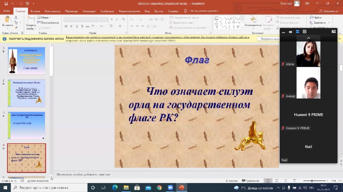Viewport: 343px width, 192px height.
Task: Toggle bold (Ж) formatting
Action: 66,26
